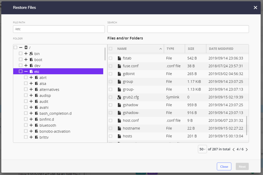
Task: Sort by DATE MODIFIED column header
Action: [221, 49]
